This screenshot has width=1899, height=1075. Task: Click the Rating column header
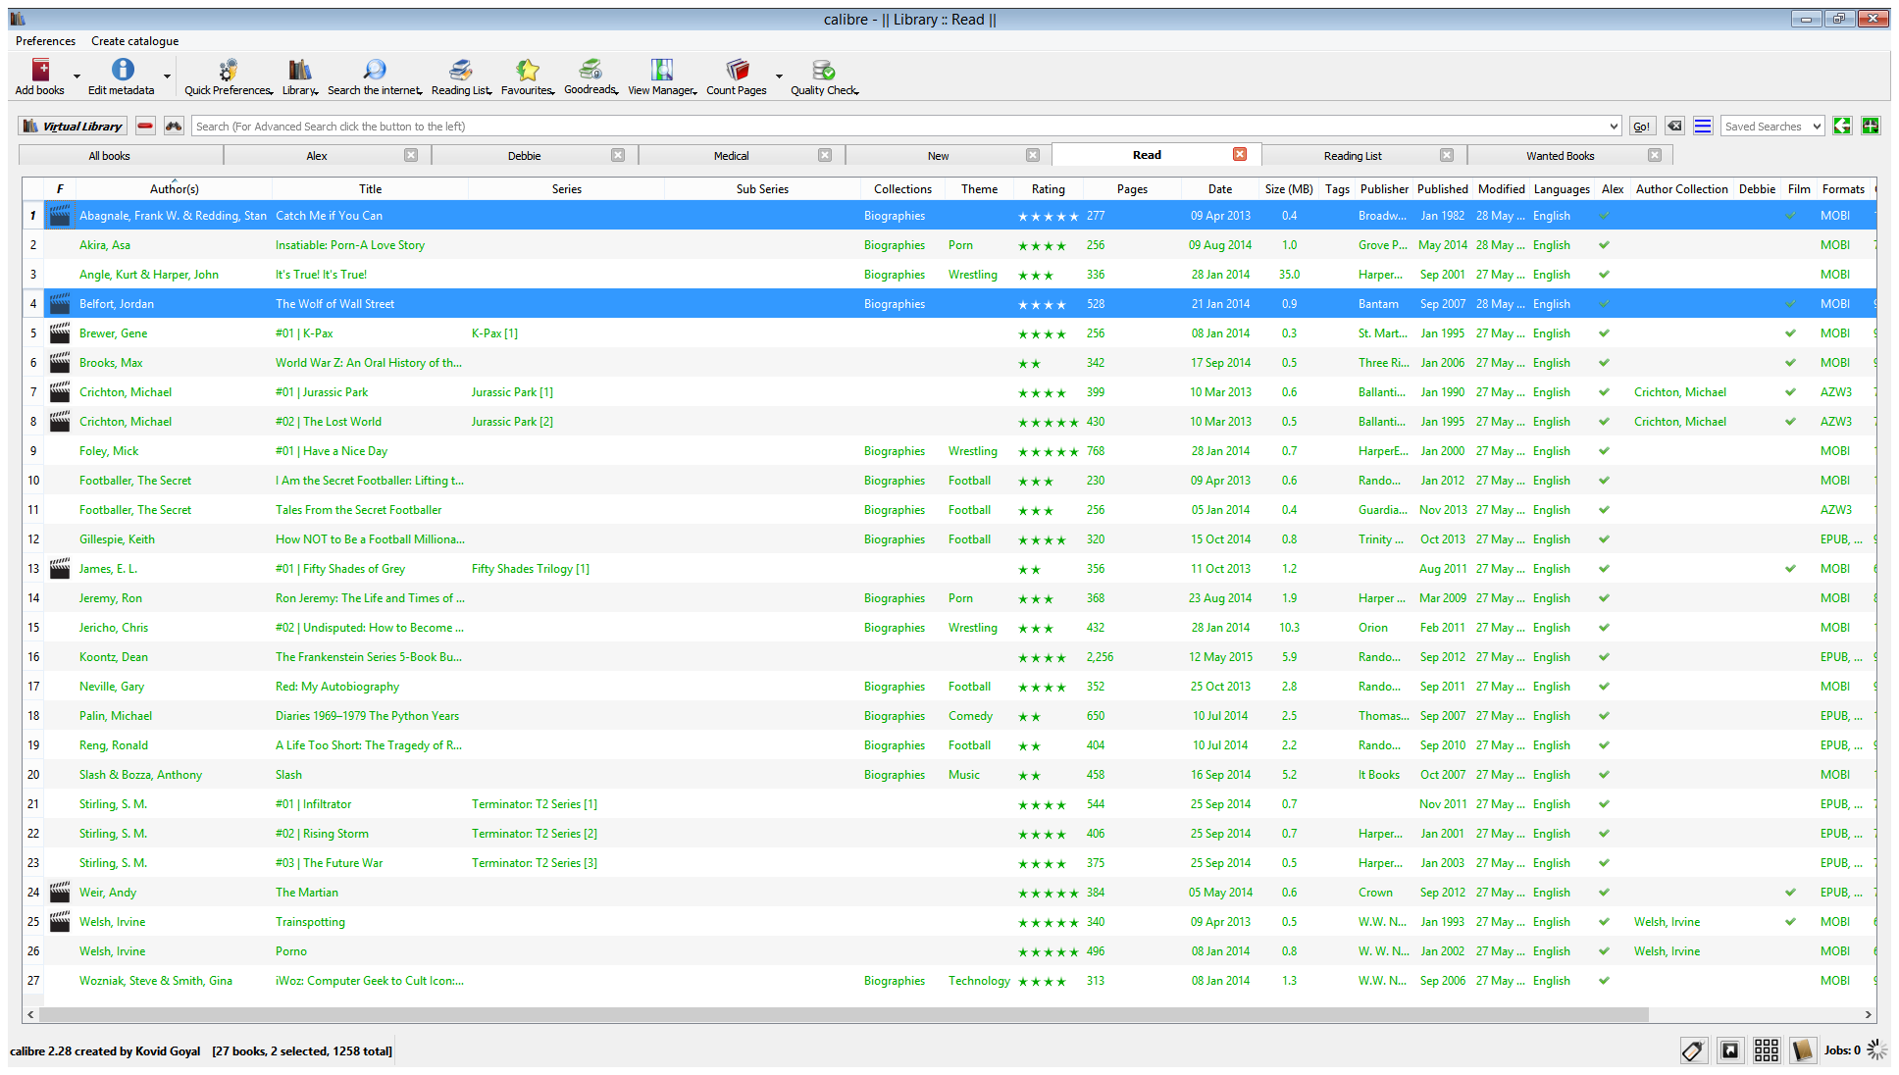pyautogui.click(x=1048, y=189)
